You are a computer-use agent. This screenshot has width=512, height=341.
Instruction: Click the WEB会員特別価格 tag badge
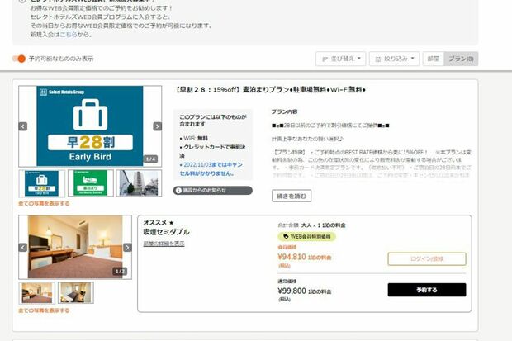click(307, 236)
